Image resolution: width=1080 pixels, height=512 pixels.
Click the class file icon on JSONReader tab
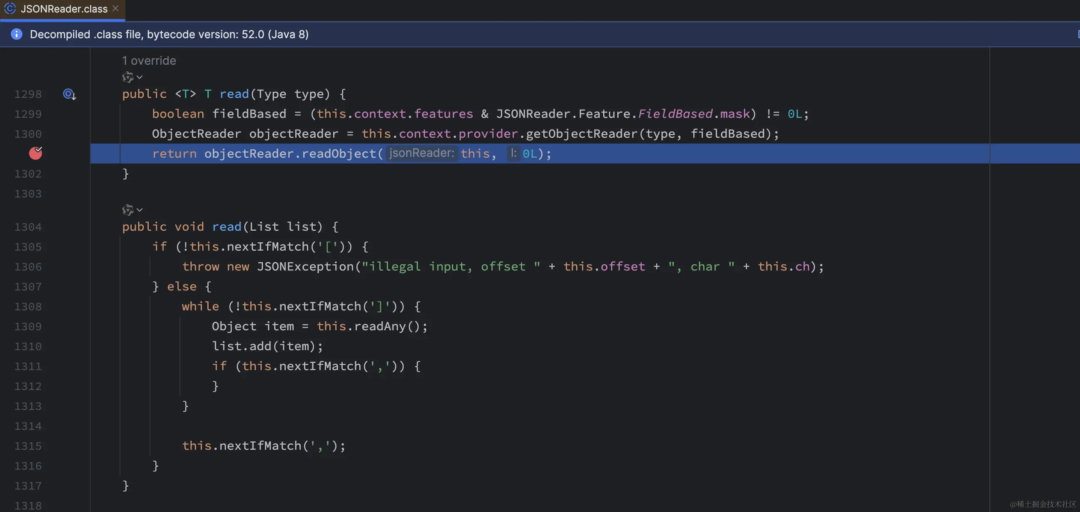(x=10, y=9)
